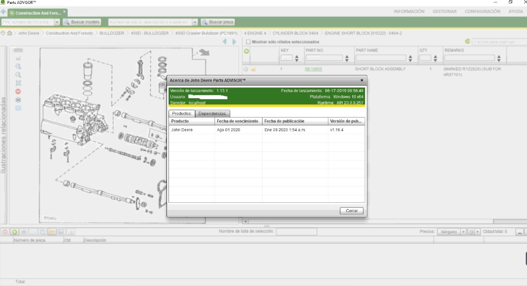This screenshot has width=527, height=286.
Task: Click green add icon in selection list toolbar
Action: click(15, 232)
